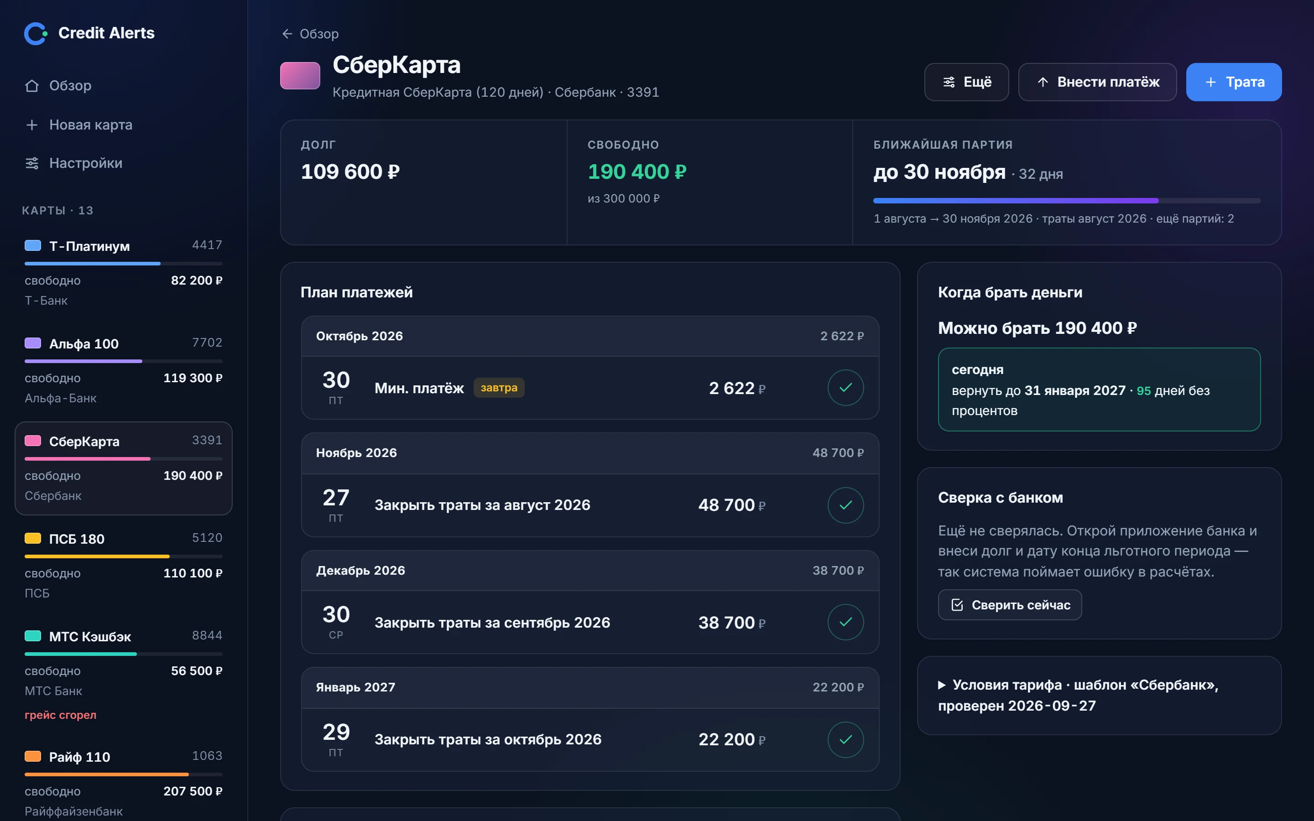1314x821 pixels.
Task: Check off Закрыть траты за август 2026
Action: click(x=845, y=505)
